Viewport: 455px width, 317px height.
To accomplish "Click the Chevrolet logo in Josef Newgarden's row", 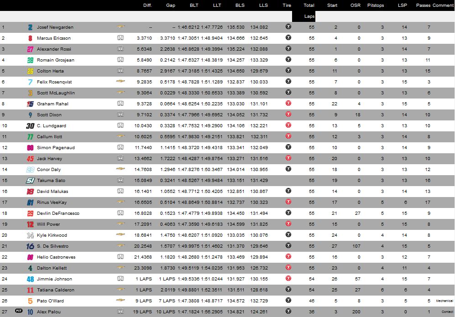I will tap(121, 27).
